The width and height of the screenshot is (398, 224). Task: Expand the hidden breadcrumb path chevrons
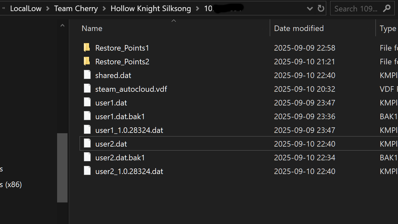click(4, 8)
